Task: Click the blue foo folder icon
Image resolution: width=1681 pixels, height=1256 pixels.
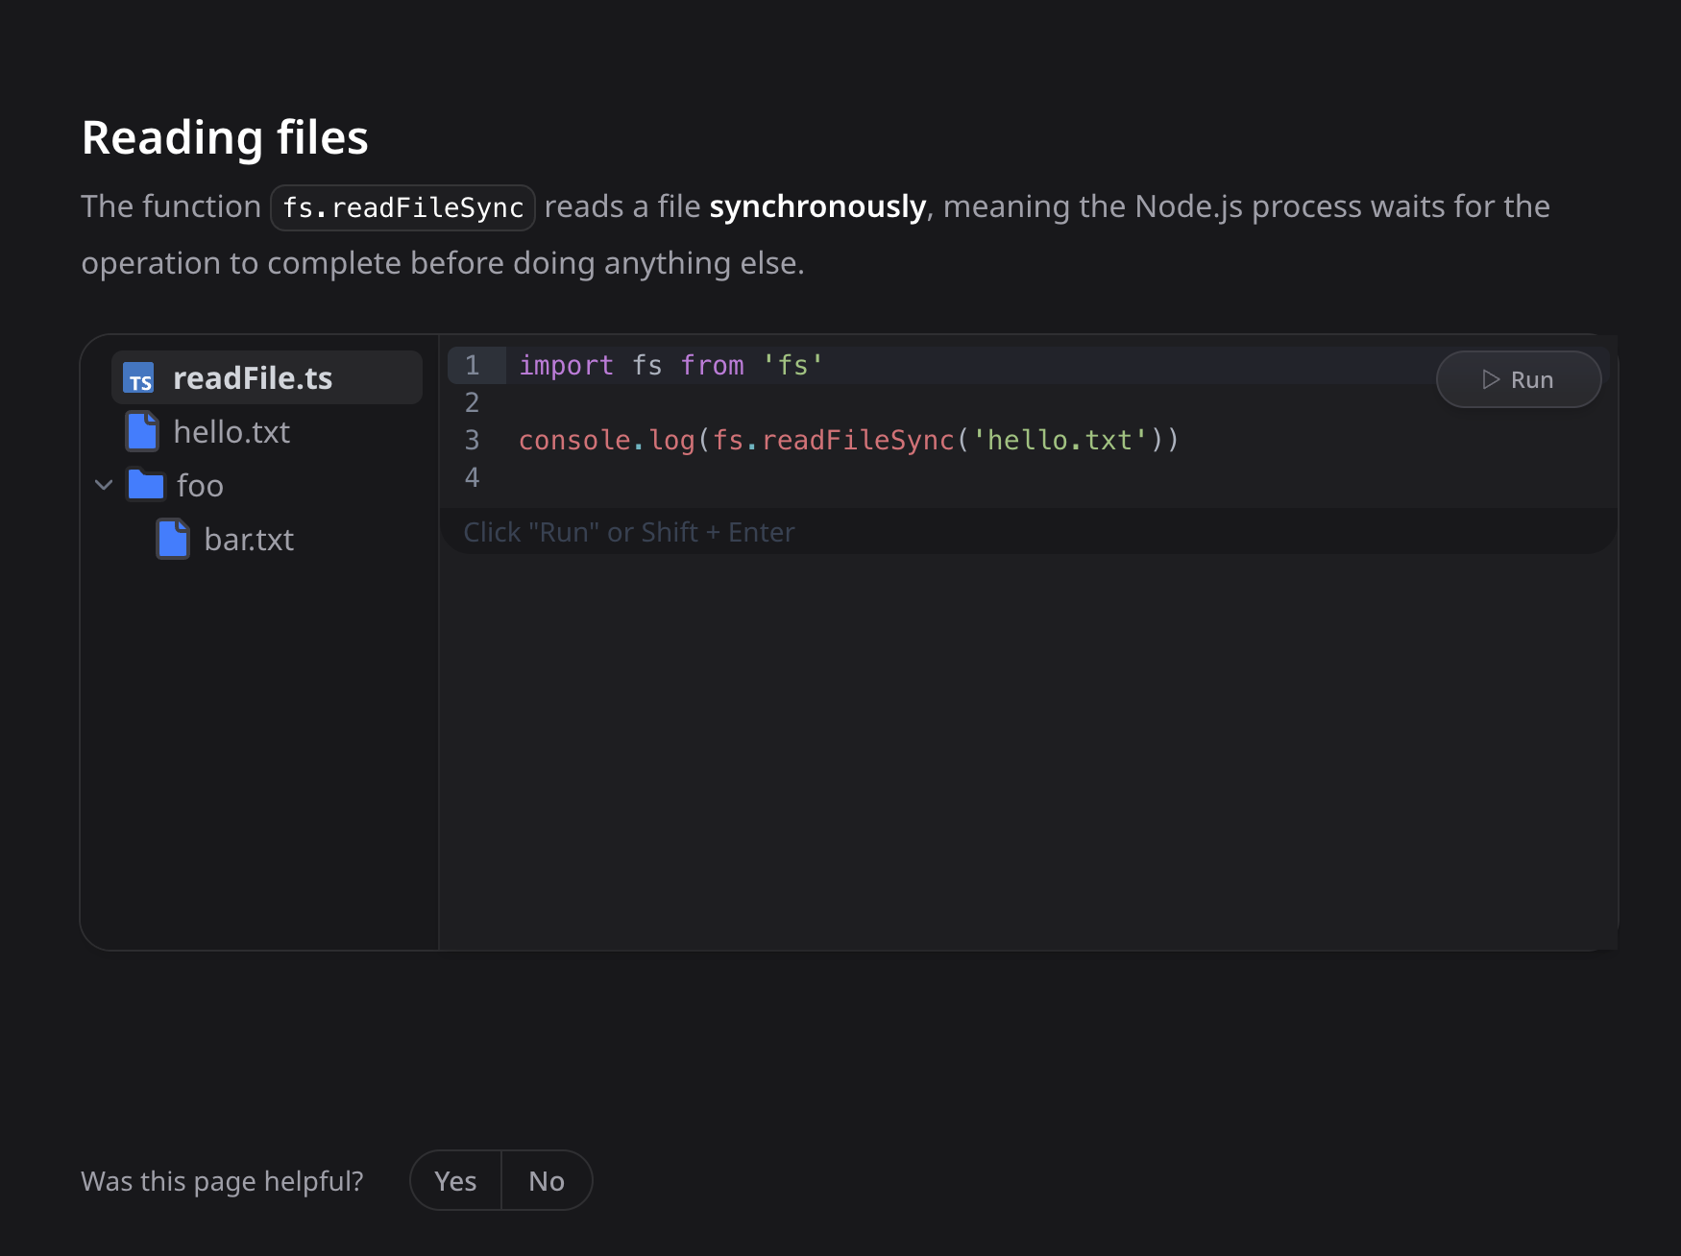Action: tap(146, 485)
